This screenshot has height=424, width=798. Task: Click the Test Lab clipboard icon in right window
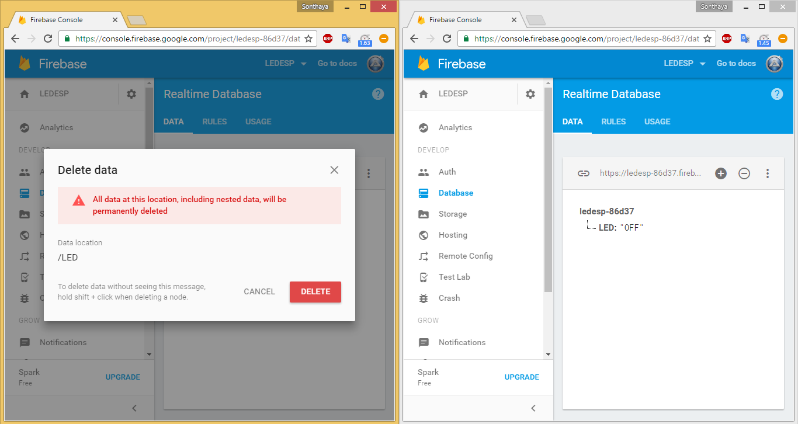(424, 277)
